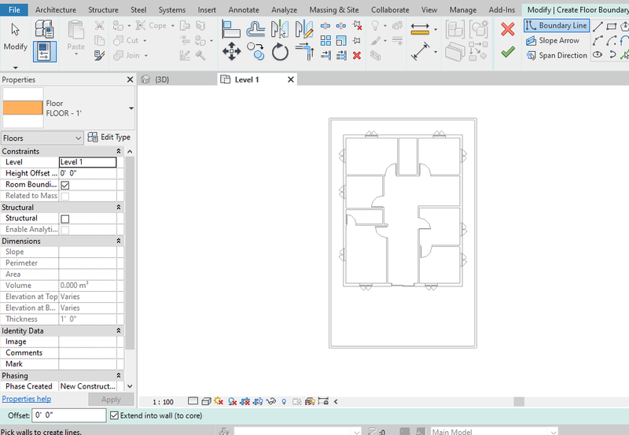
Task: Click the red Delete icon in Modify panel
Action: point(357,55)
